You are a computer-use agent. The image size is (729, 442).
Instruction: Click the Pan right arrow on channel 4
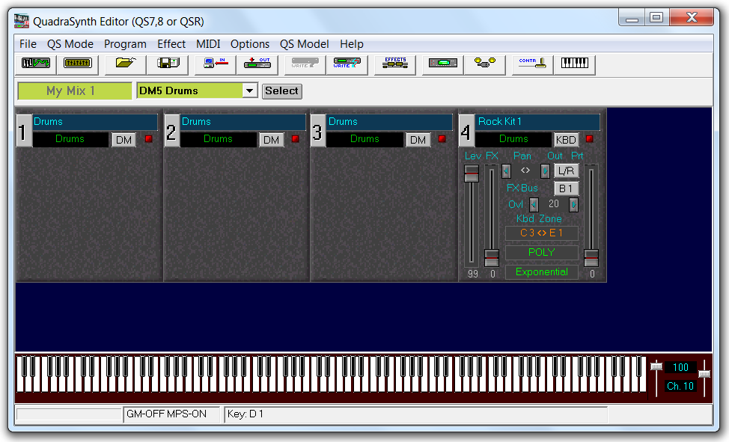545,171
